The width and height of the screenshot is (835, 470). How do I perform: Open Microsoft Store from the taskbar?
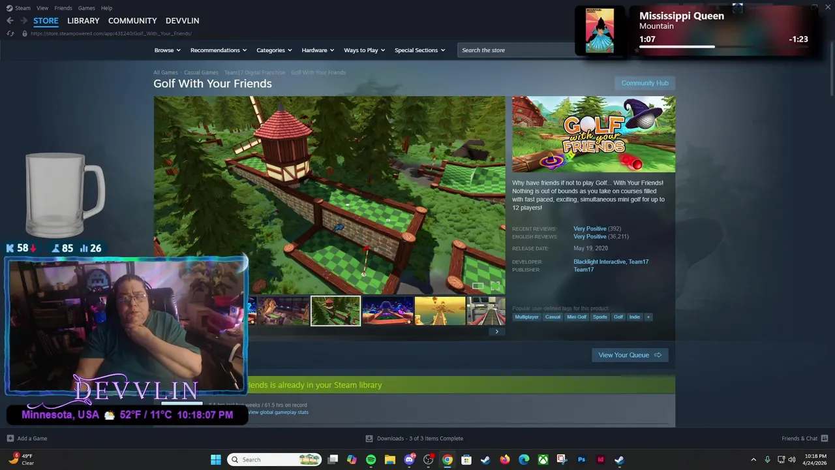[466, 460]
